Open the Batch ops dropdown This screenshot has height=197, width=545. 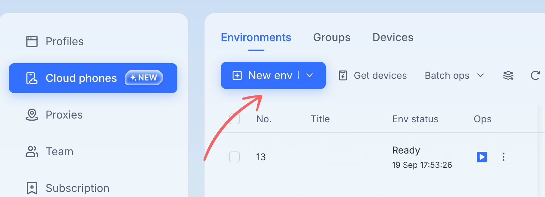(454, 75)
